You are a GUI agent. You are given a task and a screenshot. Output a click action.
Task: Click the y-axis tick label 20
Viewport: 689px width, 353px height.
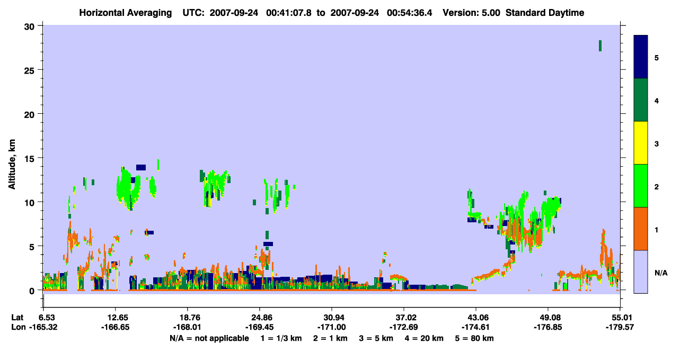[x=30, y=114]
